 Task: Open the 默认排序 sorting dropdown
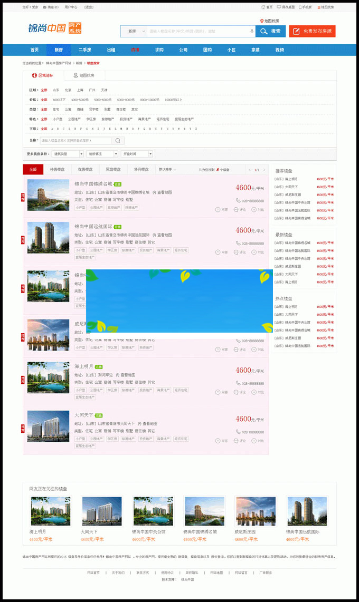(x=168, y=170)
